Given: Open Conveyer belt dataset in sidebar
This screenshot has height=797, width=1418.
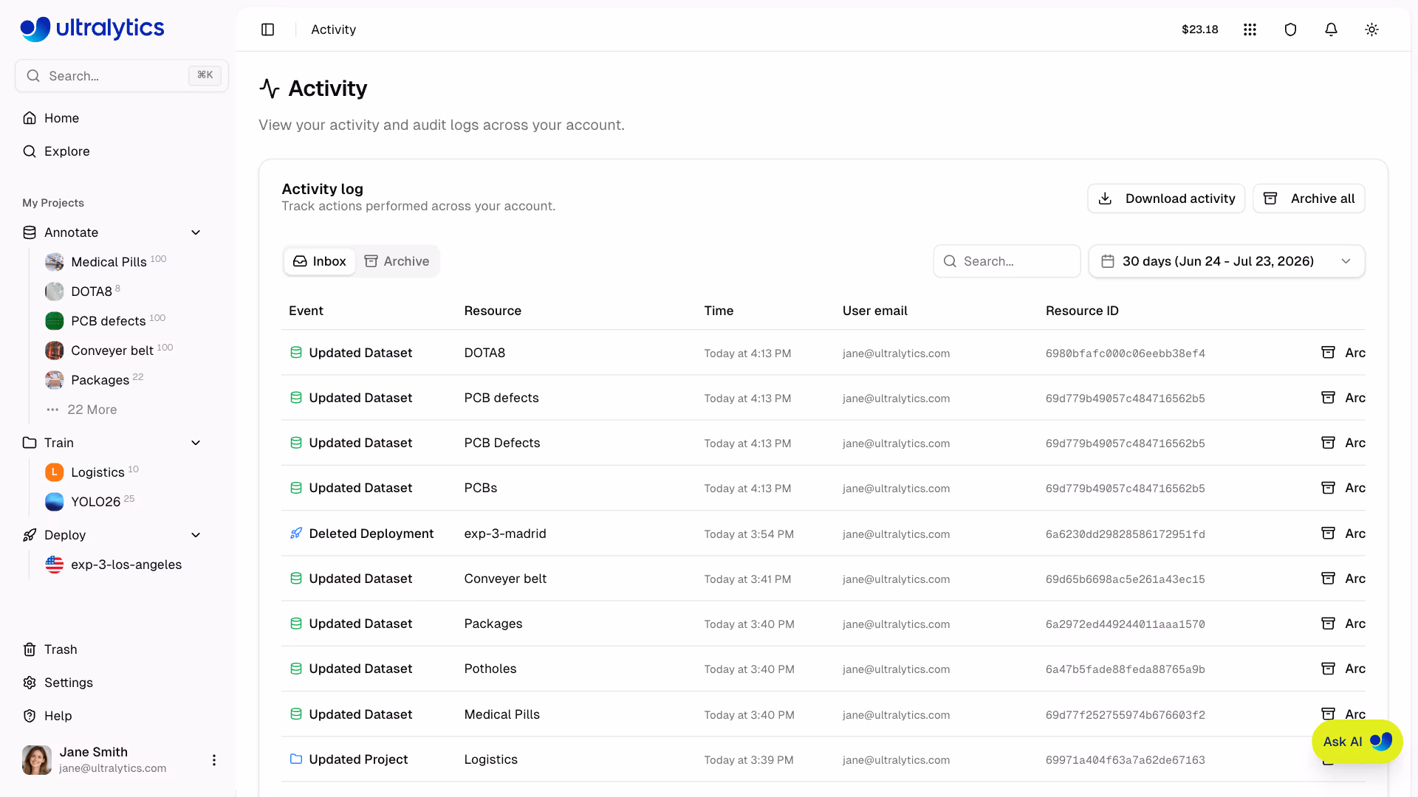Looking at the screenshot, I should click(x=112, y=351).
